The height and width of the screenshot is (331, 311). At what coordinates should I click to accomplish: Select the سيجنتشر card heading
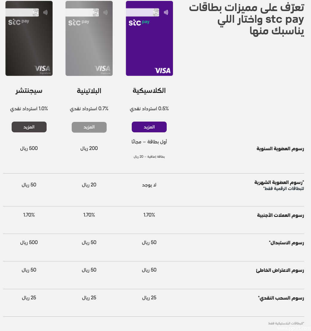pyautogui.click(x=29, y=91)
